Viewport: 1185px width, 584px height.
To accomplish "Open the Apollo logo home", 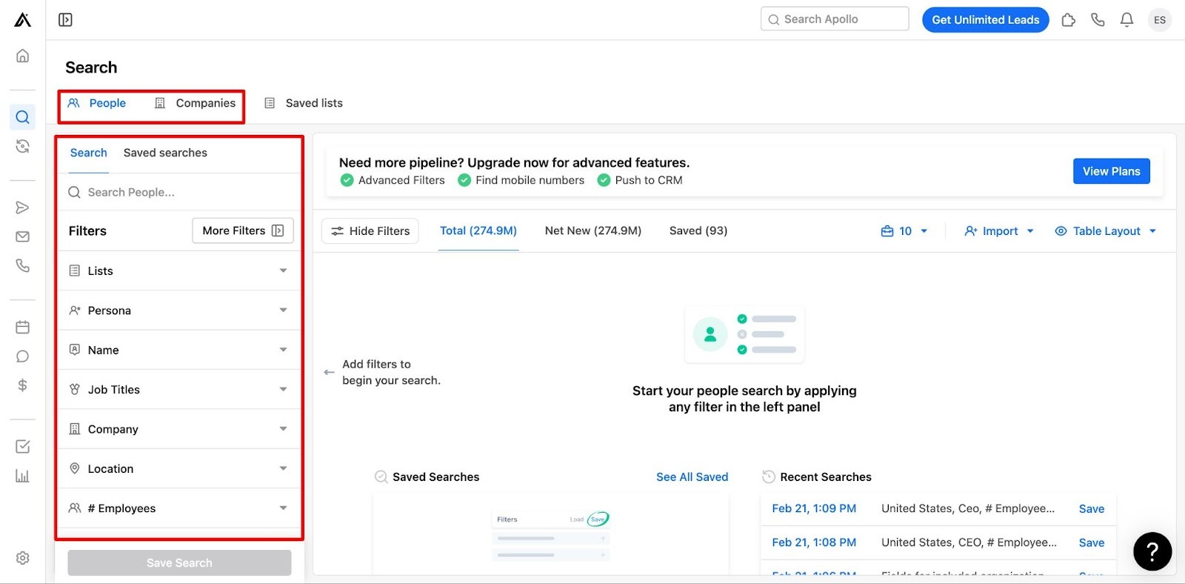I will (x=22, y=19).
